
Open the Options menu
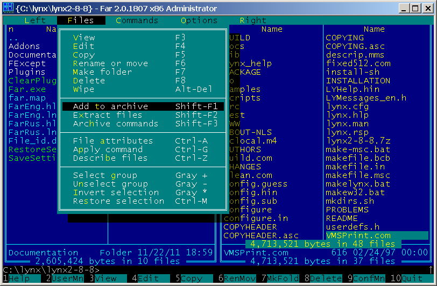point(199,20)
